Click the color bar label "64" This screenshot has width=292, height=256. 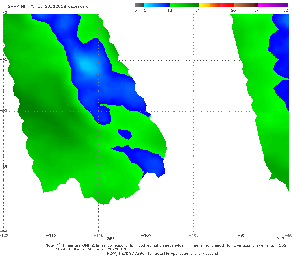click(x=257, y=10)
